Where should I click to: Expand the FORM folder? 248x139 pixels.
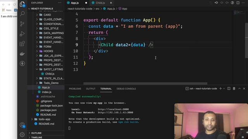tap(37, 47)
